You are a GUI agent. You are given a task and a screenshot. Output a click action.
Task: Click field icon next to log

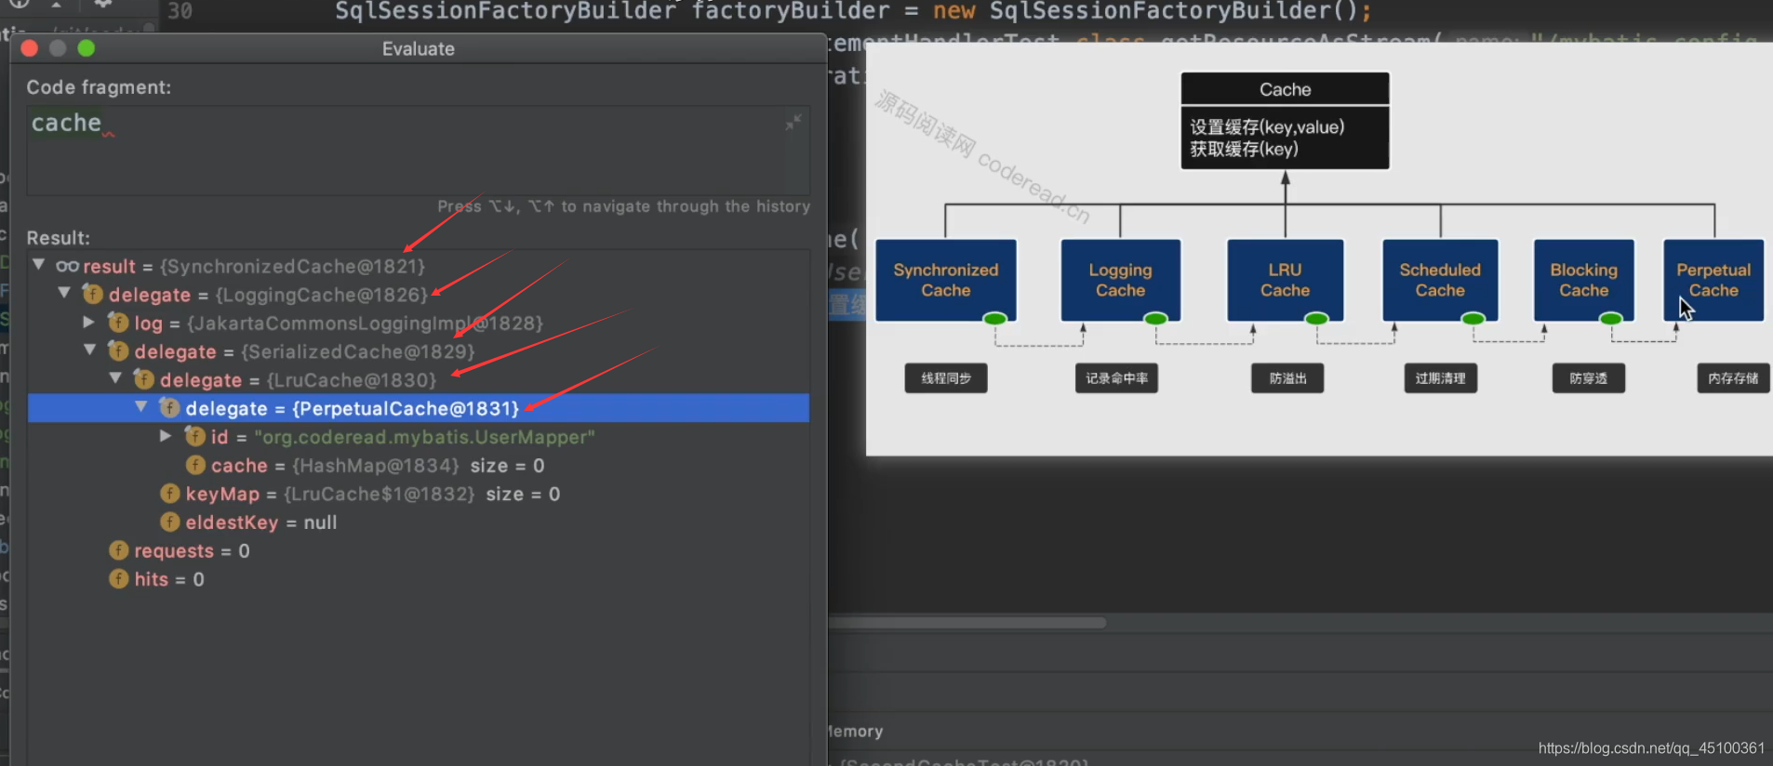click(118, 323)
